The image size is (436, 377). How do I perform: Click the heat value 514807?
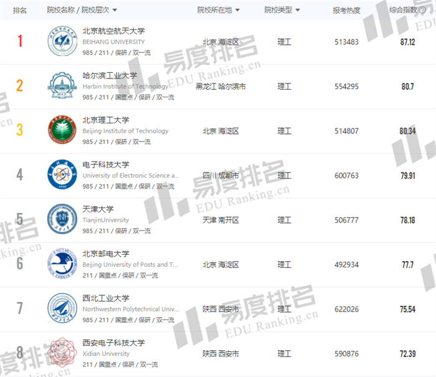346,131
